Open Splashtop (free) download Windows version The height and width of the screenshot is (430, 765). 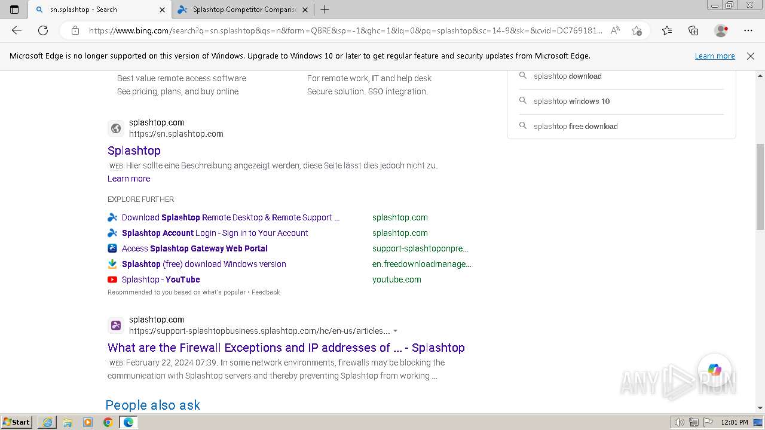[x=204, y=264]
